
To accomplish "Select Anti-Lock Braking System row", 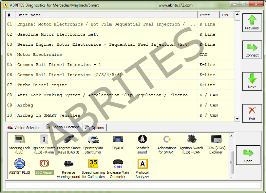I will 120,95.
